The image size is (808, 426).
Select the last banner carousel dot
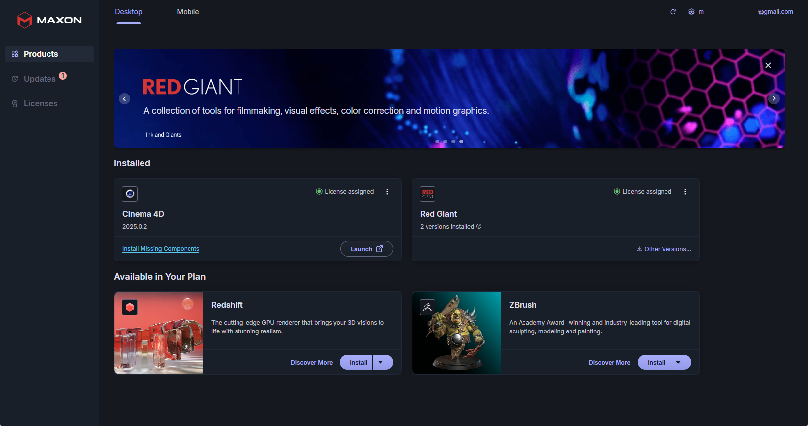click(x=461, y=142)
